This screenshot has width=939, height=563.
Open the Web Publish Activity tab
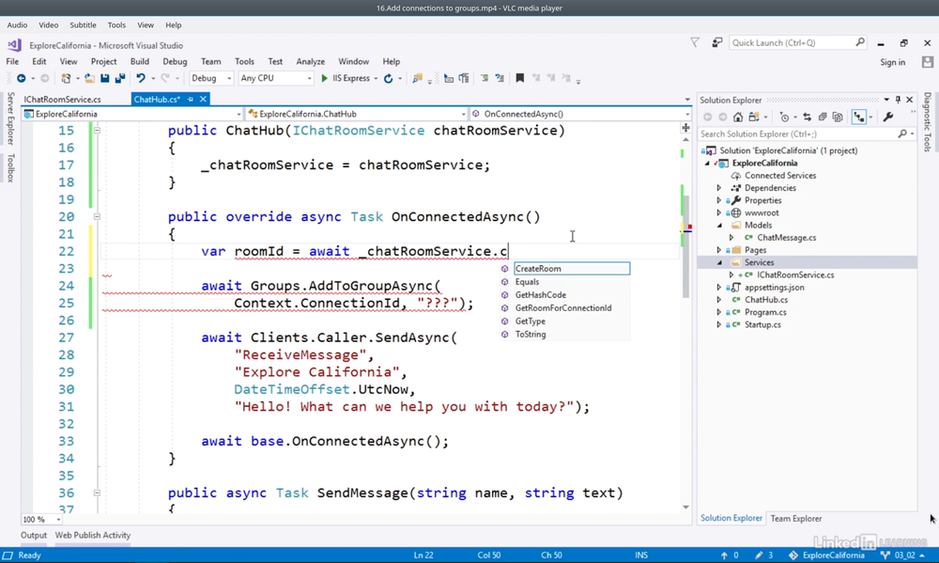pyautogui.click(x=93, y=535)
